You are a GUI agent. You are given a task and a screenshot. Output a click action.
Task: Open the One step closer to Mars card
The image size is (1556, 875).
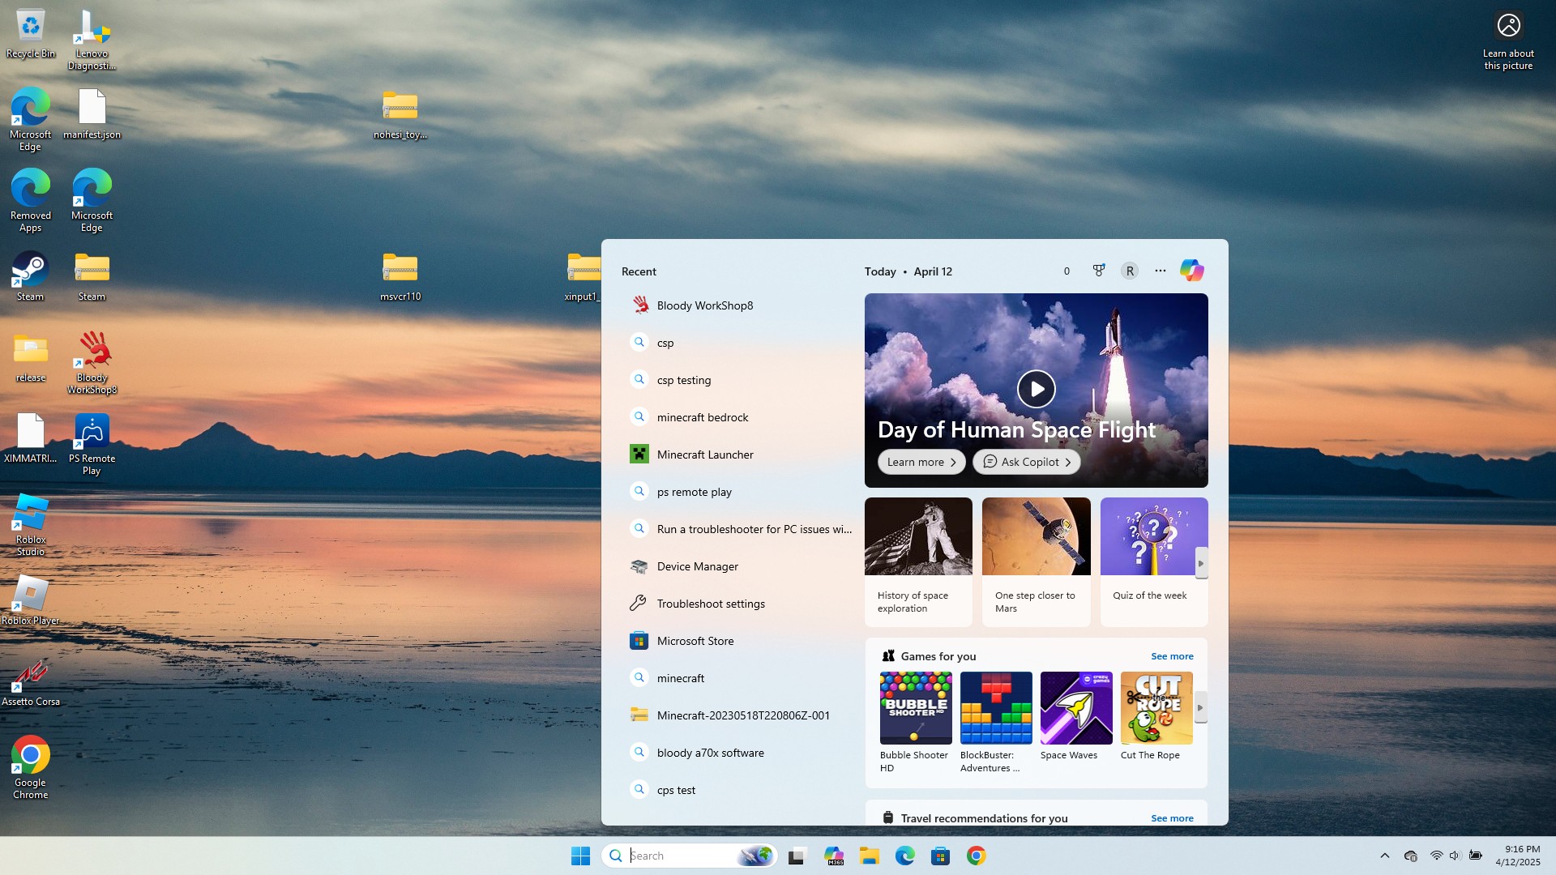tap(1036, 561)
